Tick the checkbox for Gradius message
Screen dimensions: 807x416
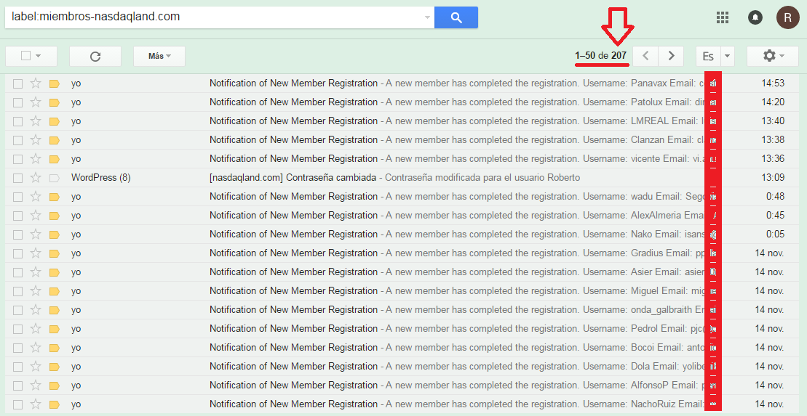click(x=18, y=253)
